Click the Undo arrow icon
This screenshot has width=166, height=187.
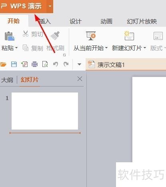[56, 64]
